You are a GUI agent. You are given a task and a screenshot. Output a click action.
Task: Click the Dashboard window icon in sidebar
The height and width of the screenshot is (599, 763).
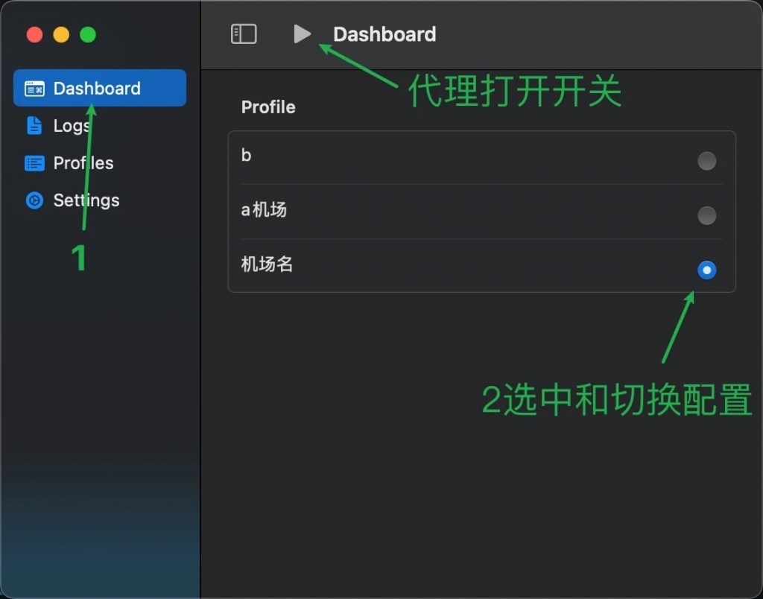(x=34, y=89)
